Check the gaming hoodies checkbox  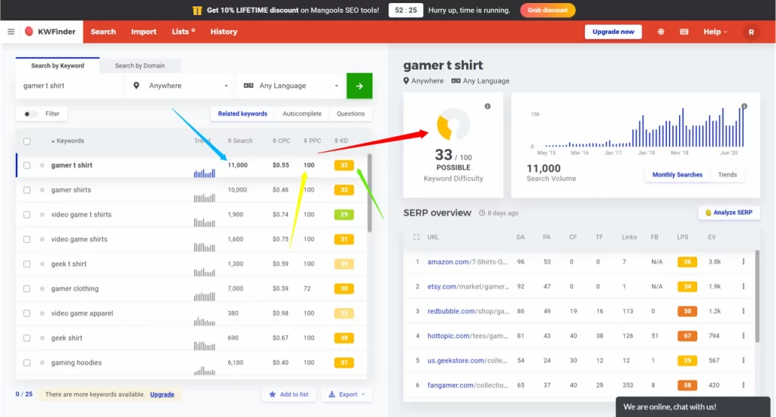click(x=27, y=363)
